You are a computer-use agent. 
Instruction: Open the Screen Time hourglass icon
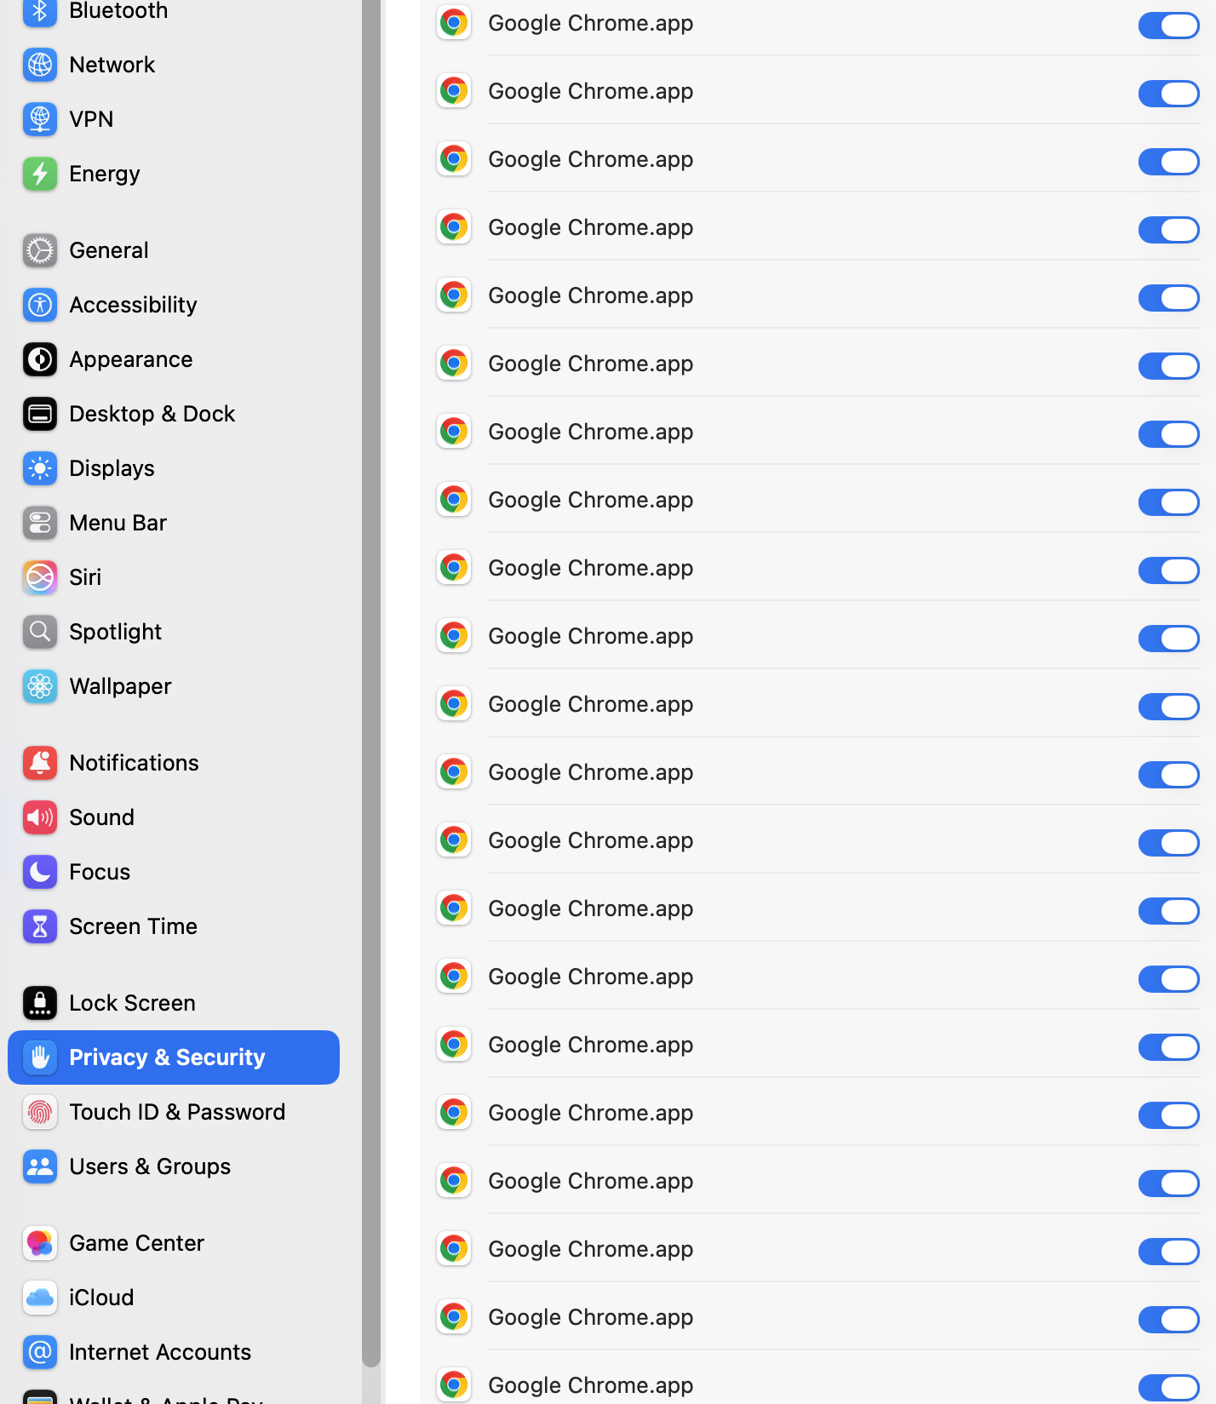click(40, 926)
